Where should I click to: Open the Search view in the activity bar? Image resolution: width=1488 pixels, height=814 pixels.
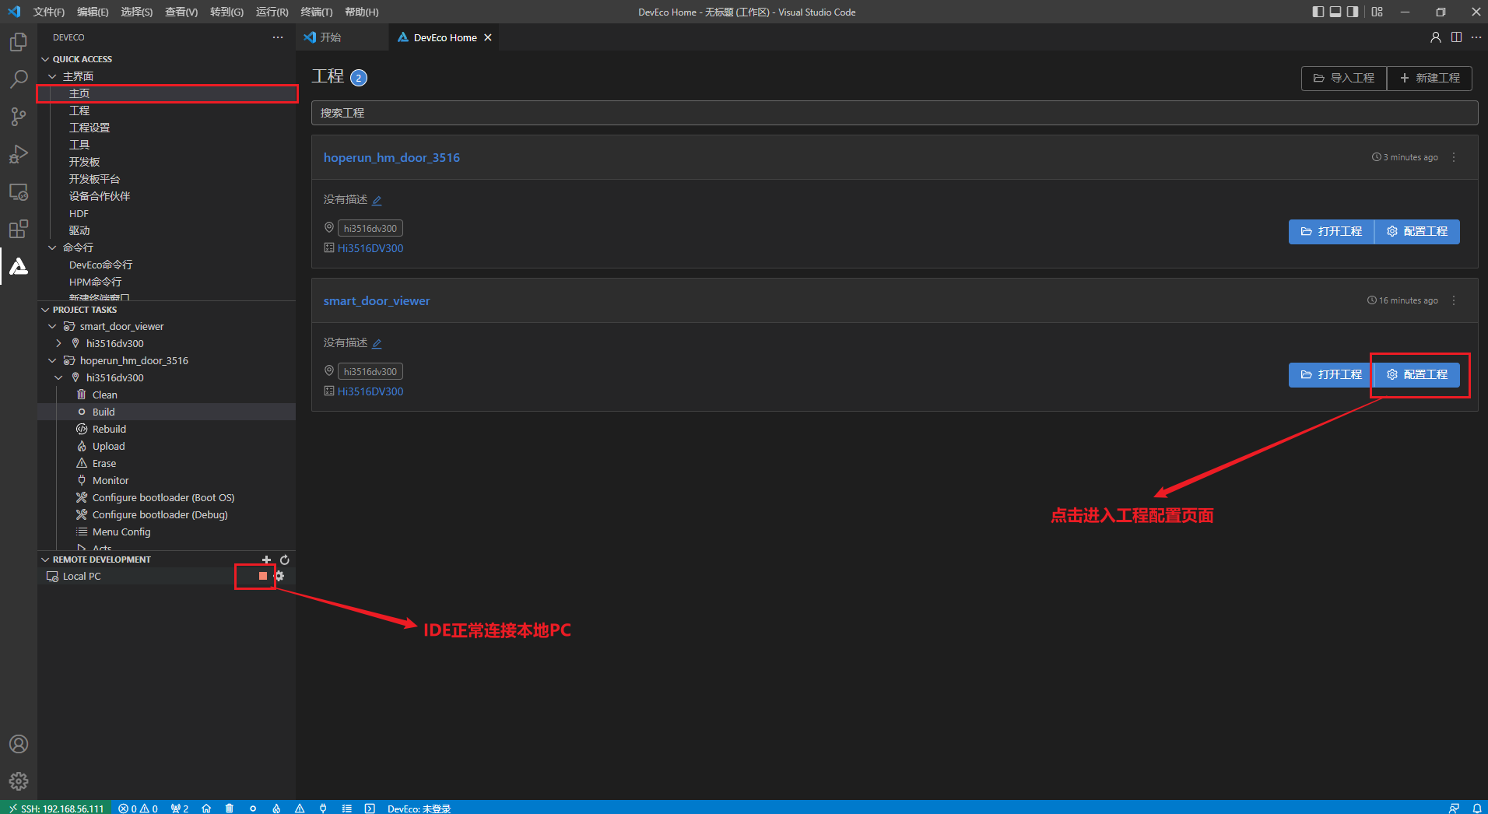click(x=19, y=79)
